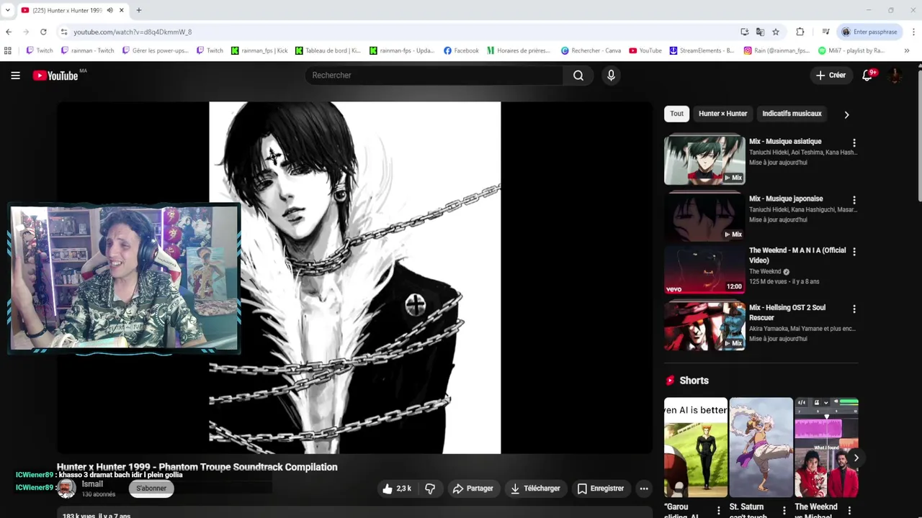Open Mix - Hellsing OST 2 Soul Rescuer title
922x518 pixels.
(787, 312)
